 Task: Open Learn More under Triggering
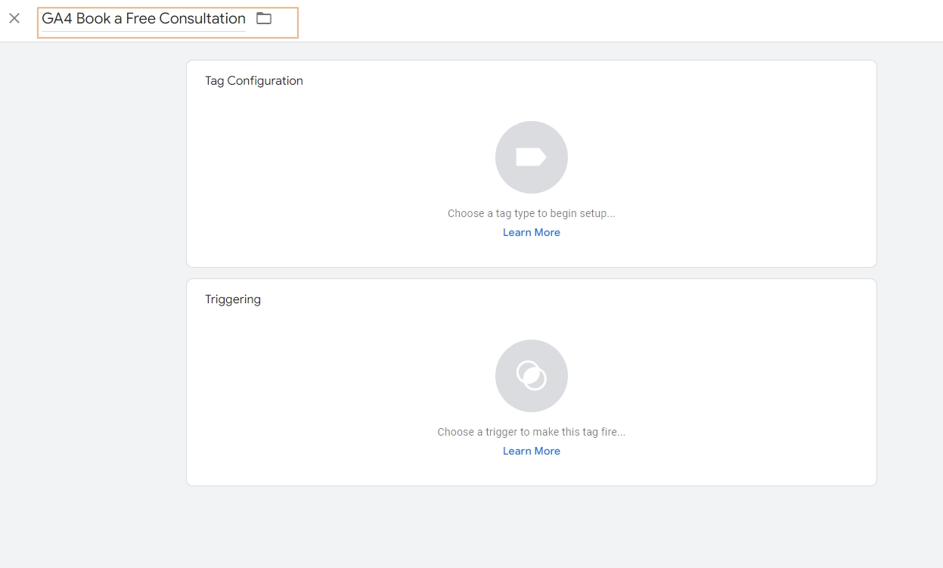coord(532,451)
